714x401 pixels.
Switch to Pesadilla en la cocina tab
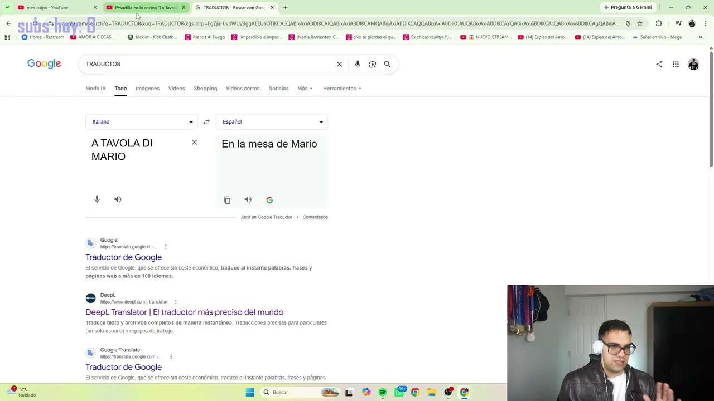(x=146, y=7)
